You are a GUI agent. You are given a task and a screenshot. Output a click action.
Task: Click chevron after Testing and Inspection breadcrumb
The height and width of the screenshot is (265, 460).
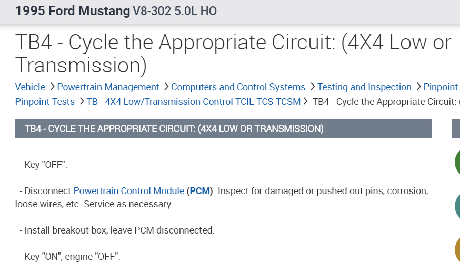tap(418, 87)
